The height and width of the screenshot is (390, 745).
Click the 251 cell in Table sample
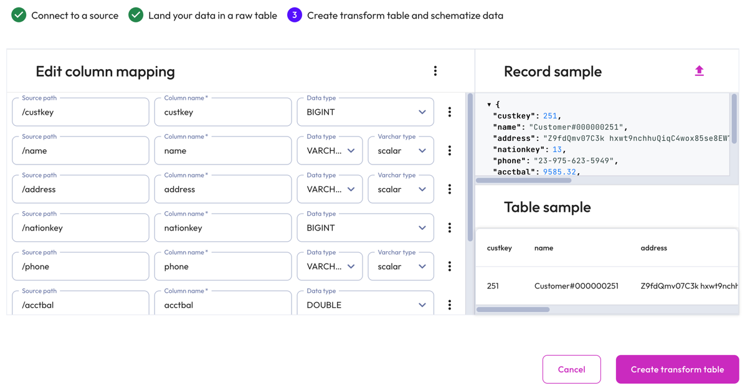point(493,286)
